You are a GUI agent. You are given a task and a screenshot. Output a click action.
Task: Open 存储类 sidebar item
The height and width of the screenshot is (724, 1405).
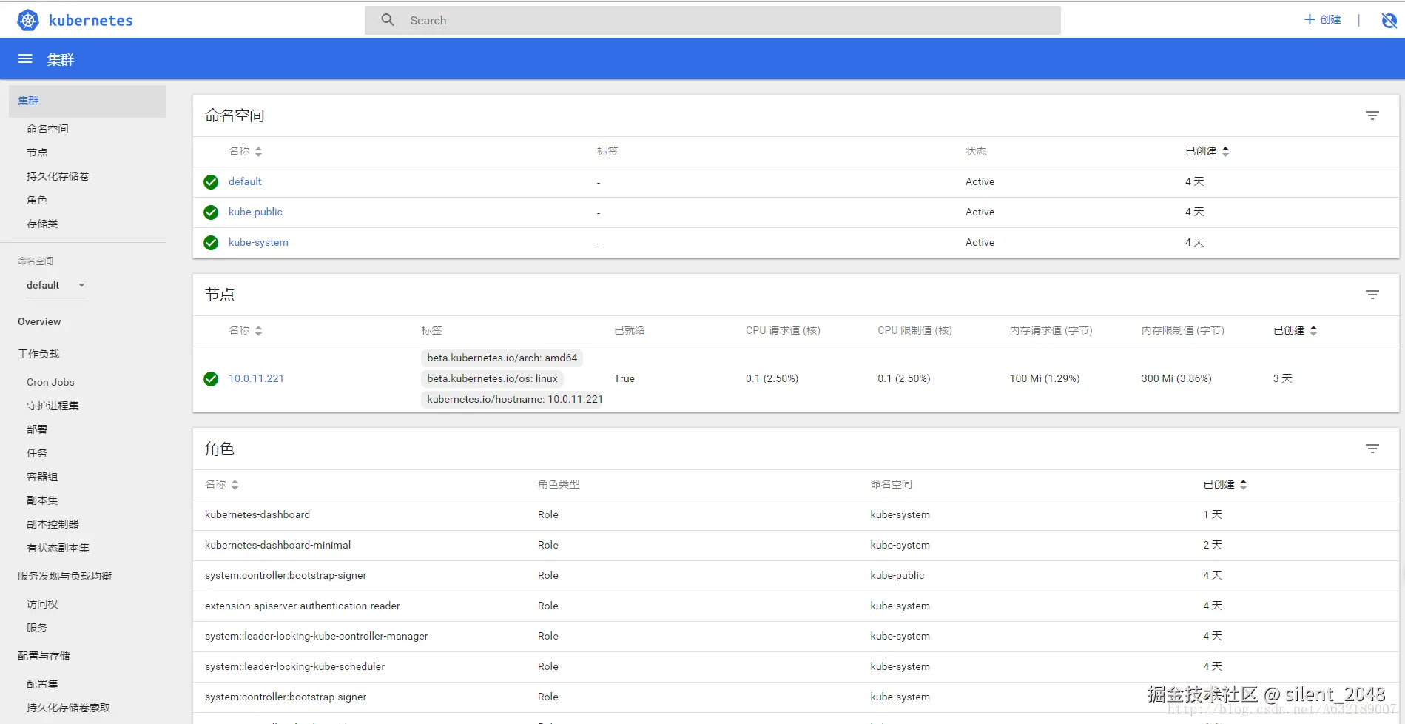pos(42,224)
